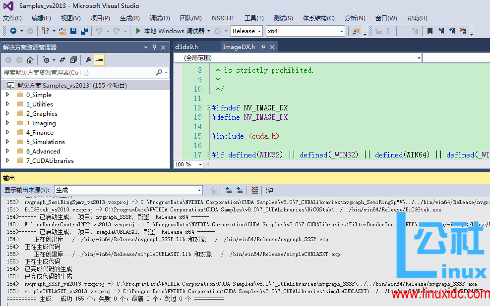The width and height of the screenshot is (490, 306).
Task: Select the 1_Utilities folder
Action: [39, 104]
